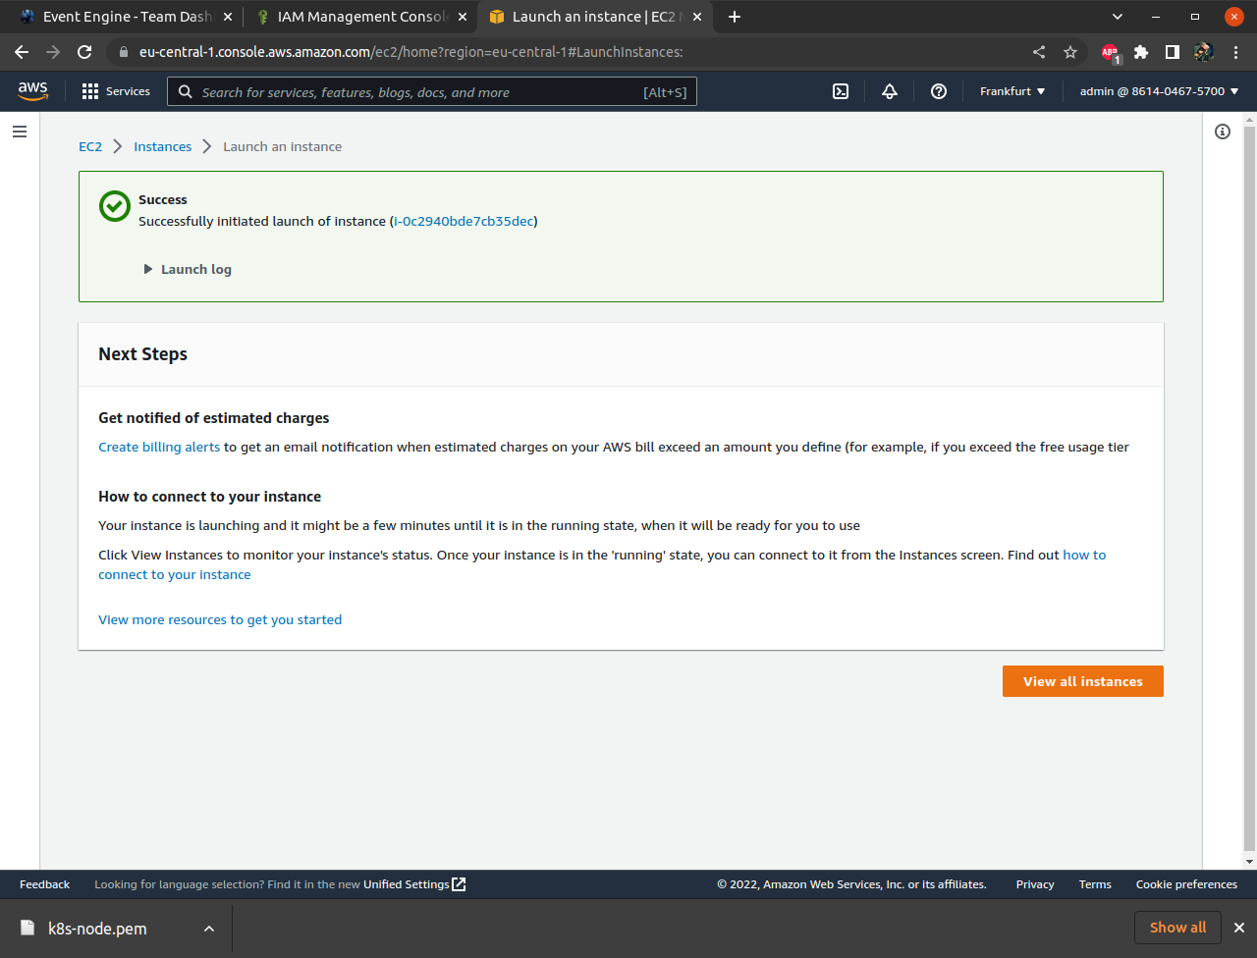Click the browser address bar URL

[x=410, y=52]
